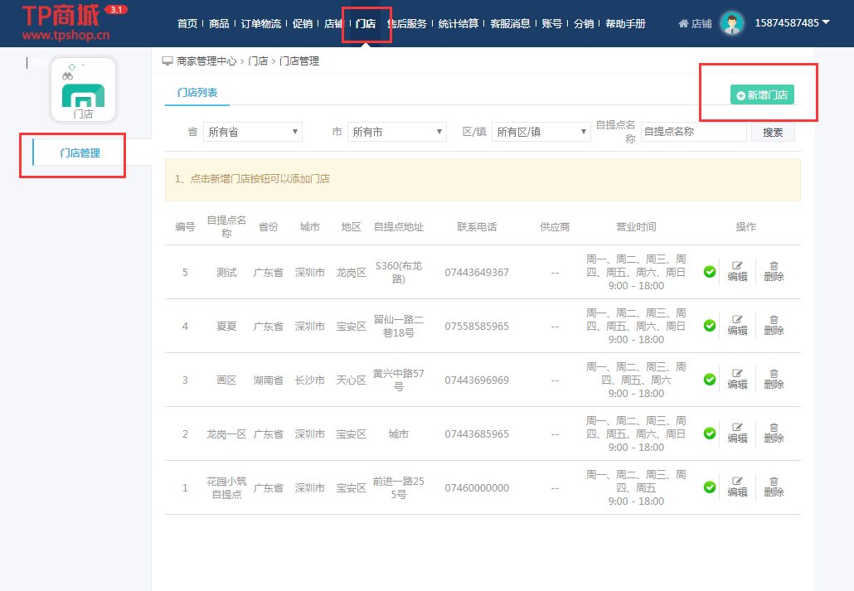Select 门店管理 in the left sidebar
Screen dimensions: 854x591
80,153
